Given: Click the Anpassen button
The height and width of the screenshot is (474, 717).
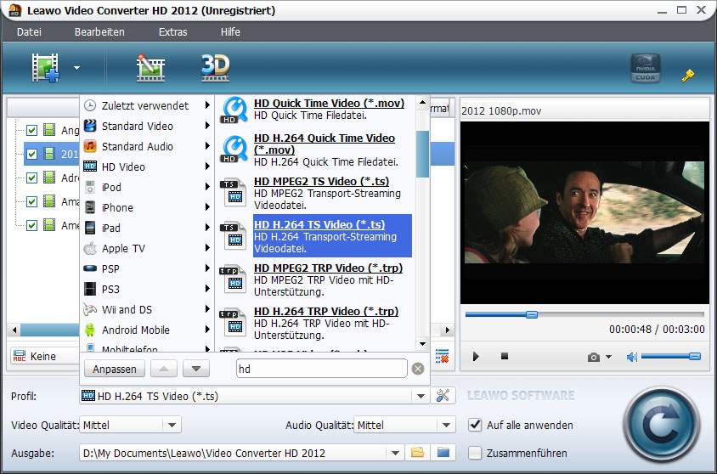Looking at the screenshot, I should point(114,369).
